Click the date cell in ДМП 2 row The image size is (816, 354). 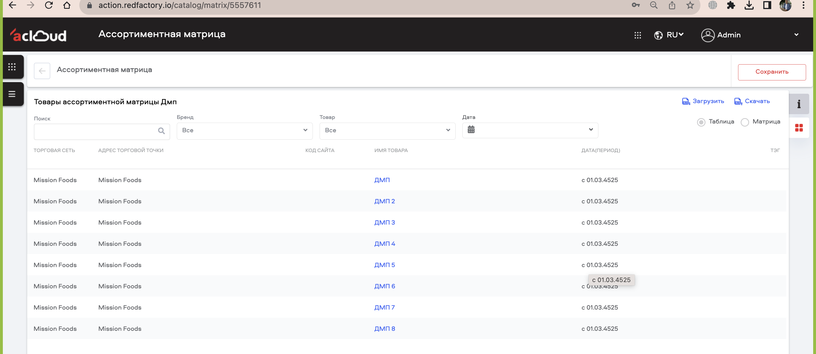pos(600,201)
